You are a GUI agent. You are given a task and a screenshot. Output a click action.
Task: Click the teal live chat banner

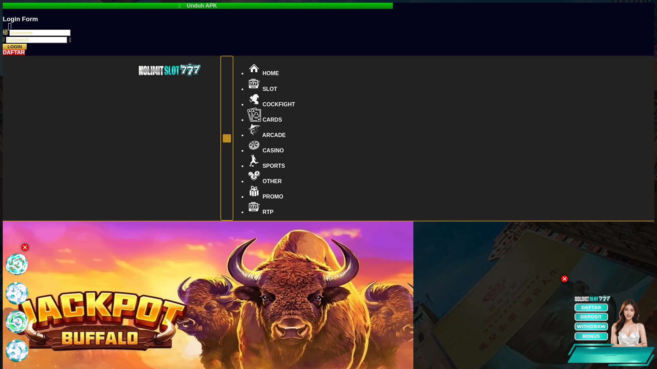(611, 355)
